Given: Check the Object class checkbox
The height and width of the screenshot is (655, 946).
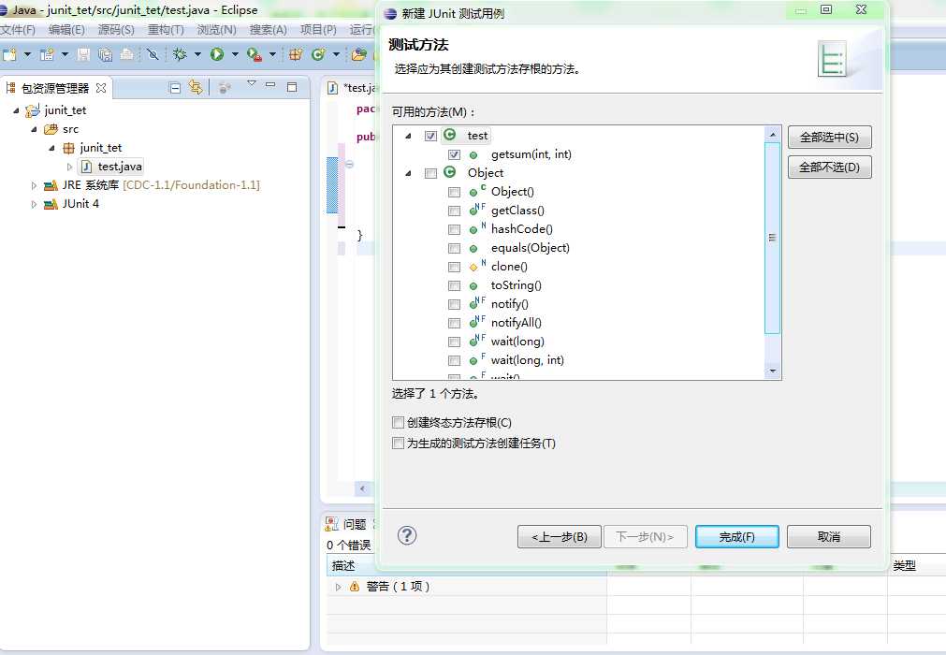Looking at the screenshot, I should click(430, 174).
